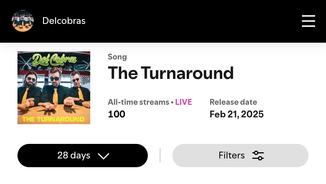This screenshot has height=184, width=326.
Task: Open The Turnaround album cover art
Action: pyautogui.click(x=54, y=88)
